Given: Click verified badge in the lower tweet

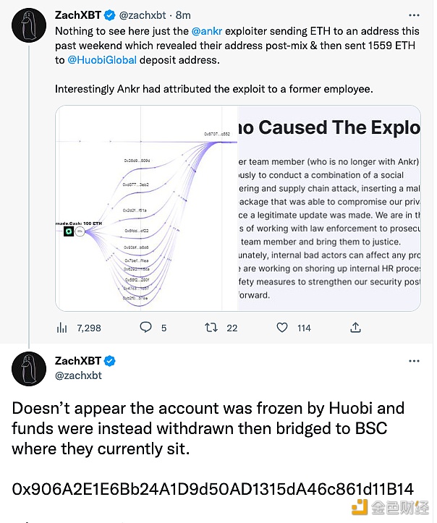Looking at the screenshot, I should [x=110, y=360].
